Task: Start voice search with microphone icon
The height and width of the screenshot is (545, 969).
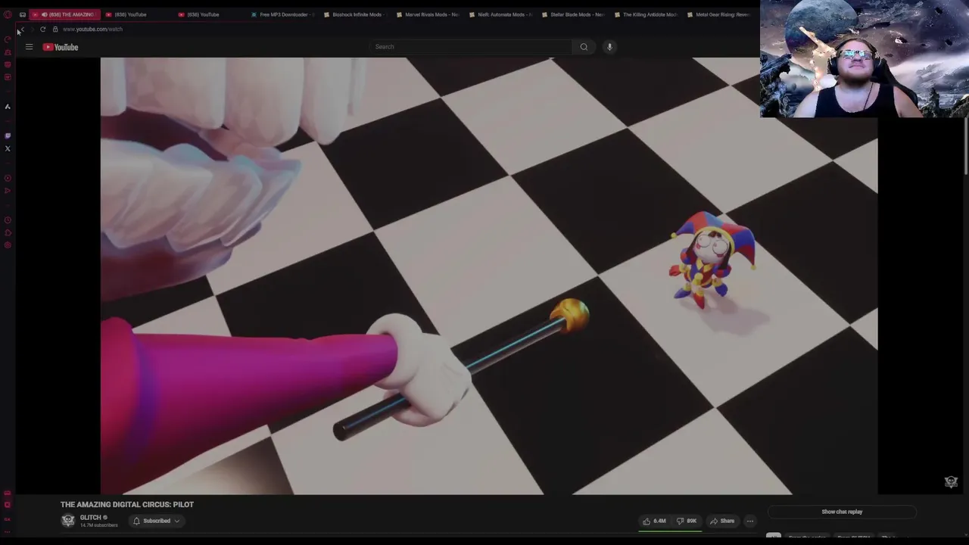Action: pyautogui.click(x=609, y=47)
